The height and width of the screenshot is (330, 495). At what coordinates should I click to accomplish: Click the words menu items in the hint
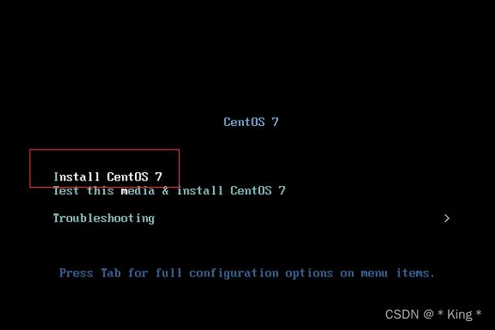397,273
